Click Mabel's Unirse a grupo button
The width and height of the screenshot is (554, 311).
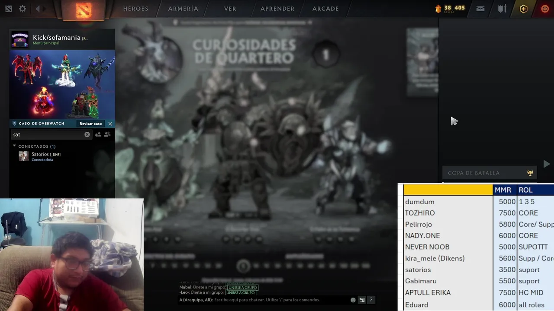[242, 287]
